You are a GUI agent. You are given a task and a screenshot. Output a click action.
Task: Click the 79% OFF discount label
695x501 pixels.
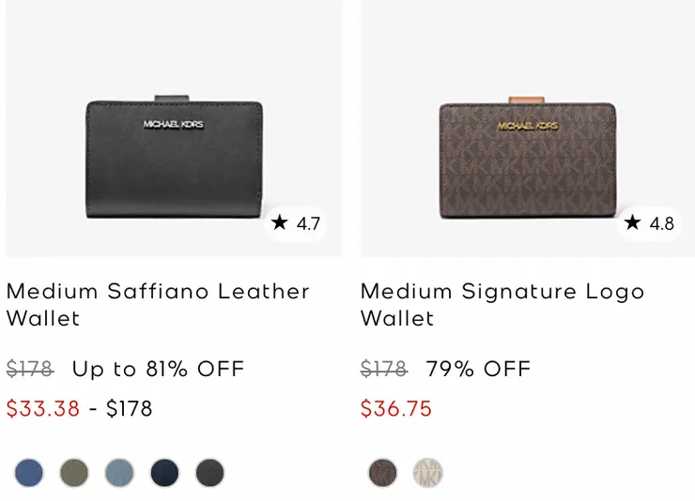point(478,370)
